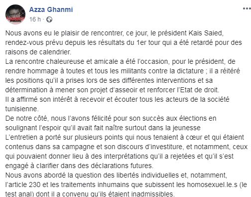Open the Azza Ghanmi profile name link

coord(51,9)
